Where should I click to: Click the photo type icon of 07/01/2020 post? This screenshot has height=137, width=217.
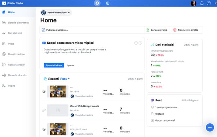point(44,129)
